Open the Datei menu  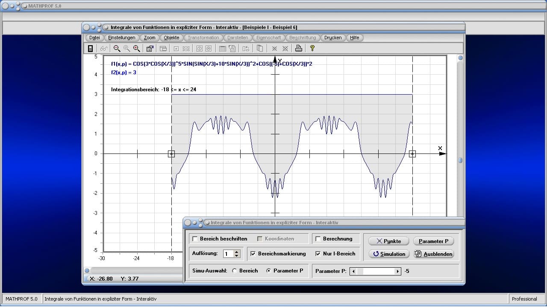tap(94, 38)
